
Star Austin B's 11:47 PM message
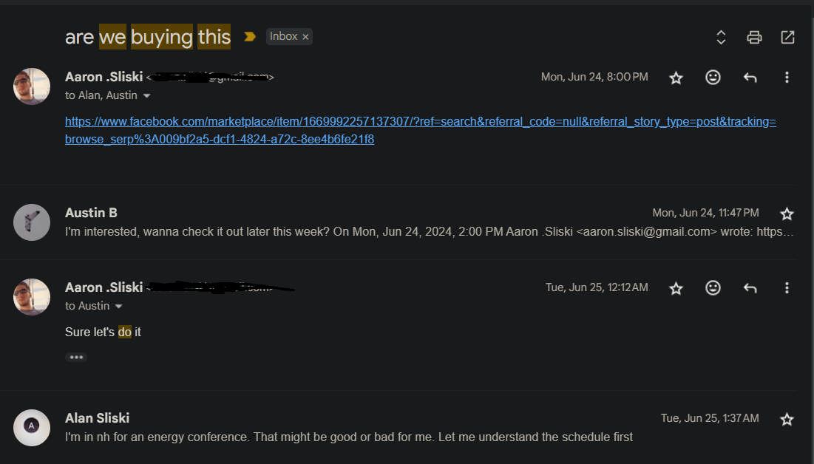(787, 214)
